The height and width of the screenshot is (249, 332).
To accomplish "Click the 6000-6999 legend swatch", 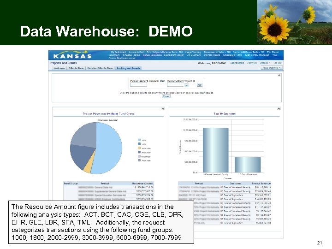I will click(x=139, y=156).
